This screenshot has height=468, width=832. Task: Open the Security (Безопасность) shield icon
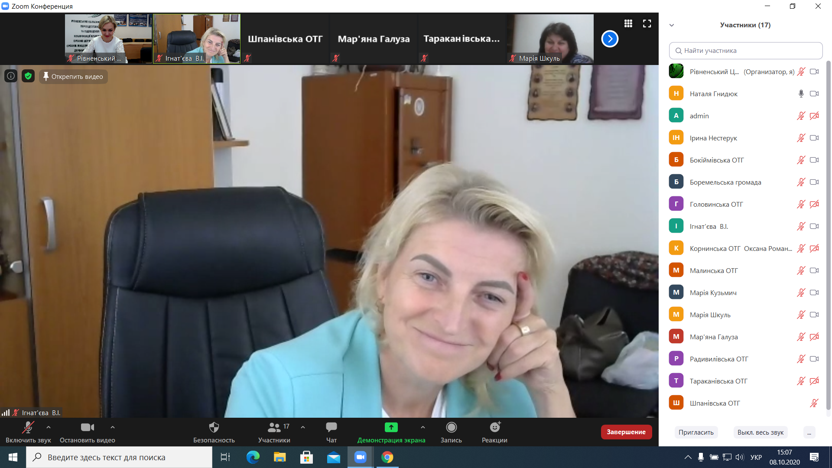pyautogui.click(x=214, y=428)
